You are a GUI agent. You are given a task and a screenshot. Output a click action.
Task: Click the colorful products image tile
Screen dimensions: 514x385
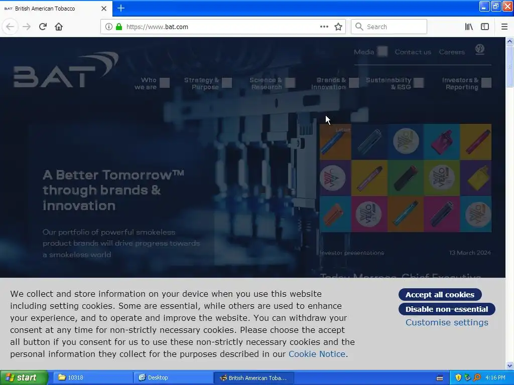[x=406, y=178]
